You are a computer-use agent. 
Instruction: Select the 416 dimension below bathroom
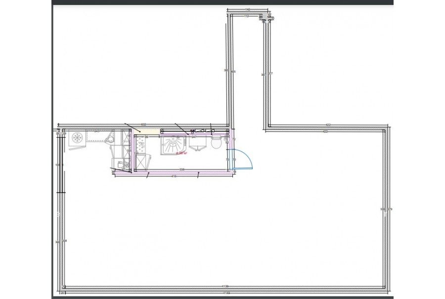point(174,176)
